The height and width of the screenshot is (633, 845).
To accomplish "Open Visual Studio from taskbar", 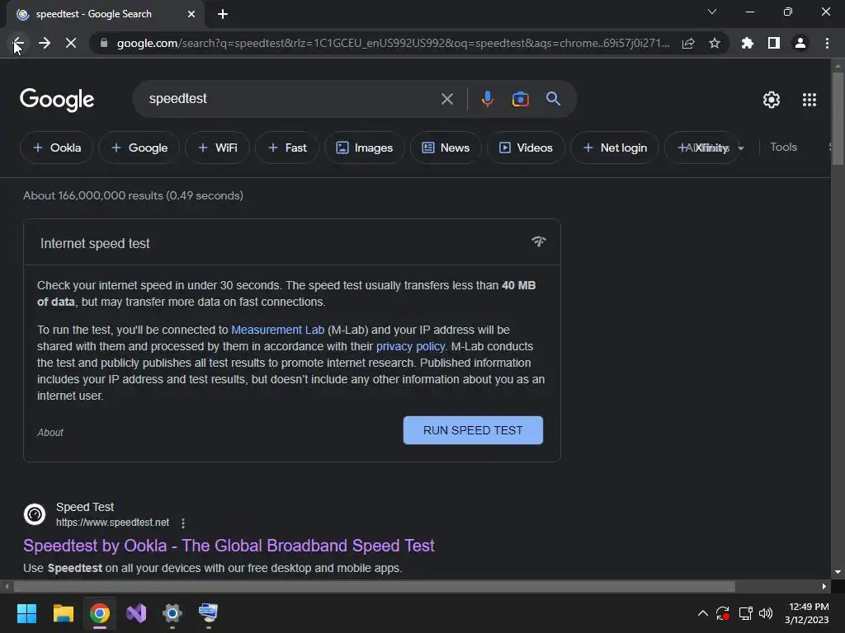I will (136, 613).
